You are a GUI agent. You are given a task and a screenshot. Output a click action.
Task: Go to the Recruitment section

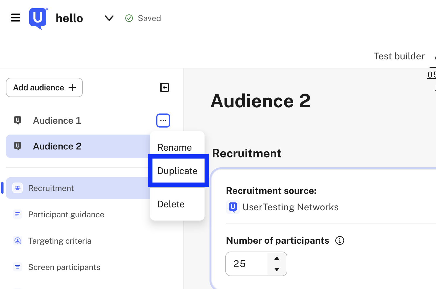pyautogui.click(x=78, y=188)
